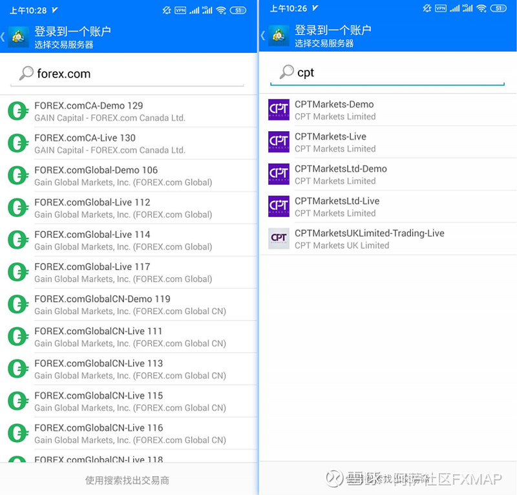
Task: Pick server FOREX.comGlobal-Live 117
Action: click(x=129, y=272)
